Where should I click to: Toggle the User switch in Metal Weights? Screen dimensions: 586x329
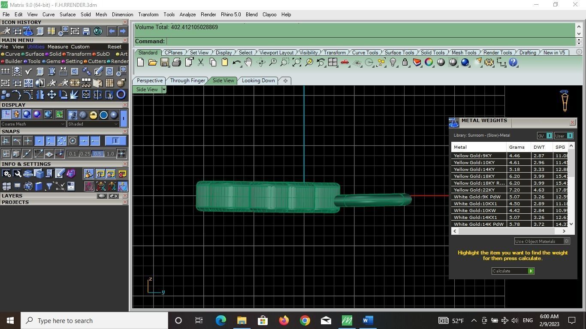[x=564, y=136]
